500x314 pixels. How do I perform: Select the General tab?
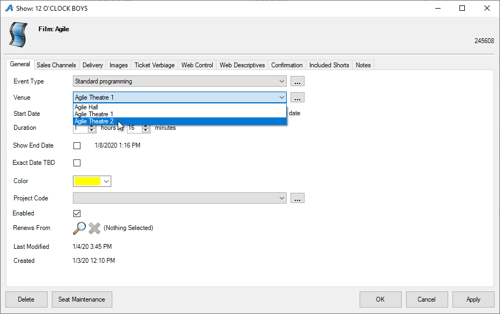tap(20, 64)
